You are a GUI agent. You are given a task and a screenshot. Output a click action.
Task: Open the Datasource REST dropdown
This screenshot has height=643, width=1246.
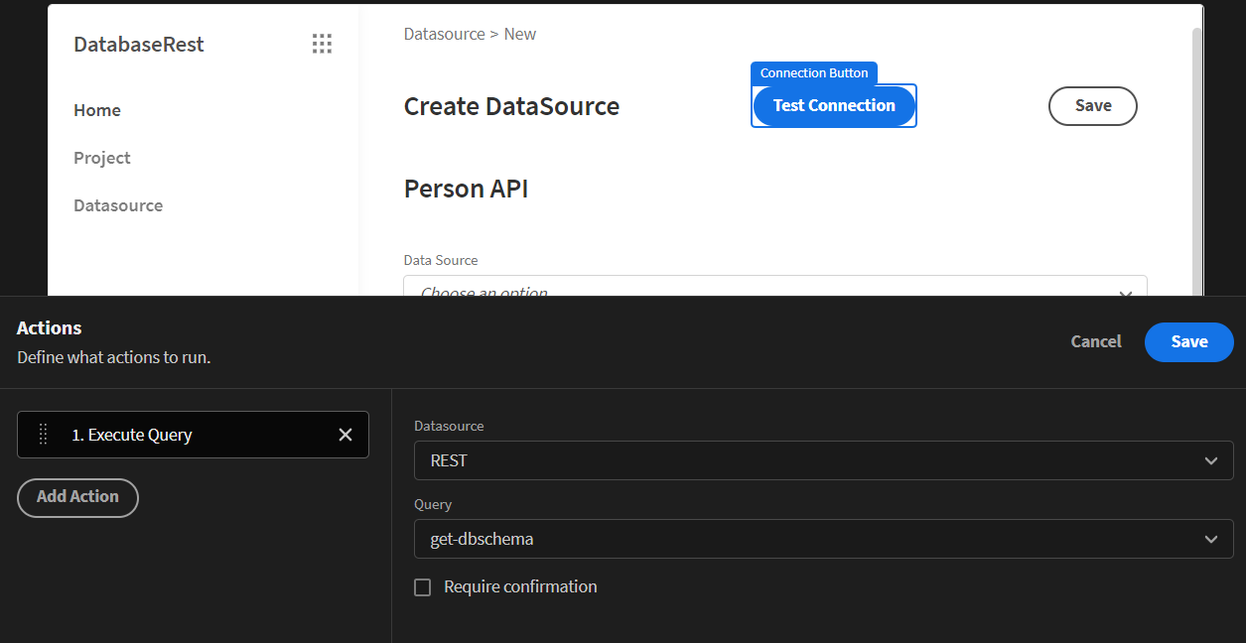[x=823, y=460]
